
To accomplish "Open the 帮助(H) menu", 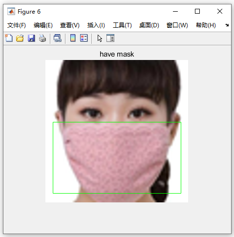I will tap(206, 25).
